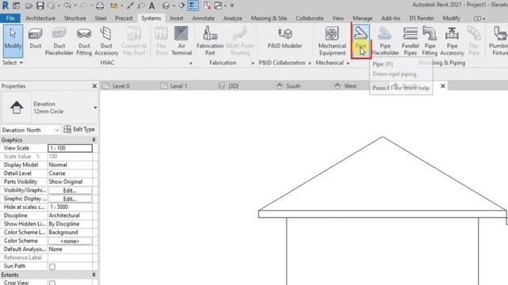The height and width of the screenshot is (285, 508).
Task: Open the default 3D view icon
Action: [x=166, y=6]
